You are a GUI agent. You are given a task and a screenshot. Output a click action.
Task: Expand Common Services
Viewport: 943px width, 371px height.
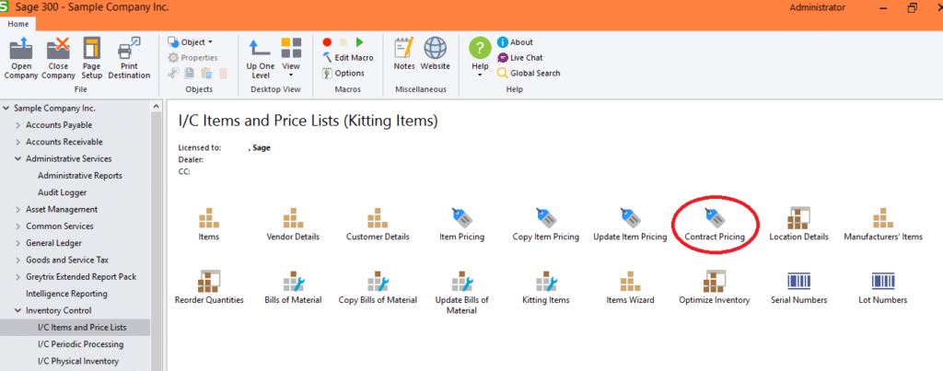point(17,226)
